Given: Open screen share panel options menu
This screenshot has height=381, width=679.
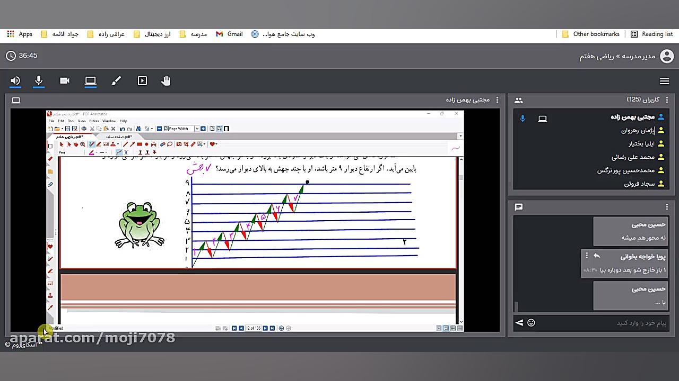Looking at the screenshot, I should [x=497, y=99].
